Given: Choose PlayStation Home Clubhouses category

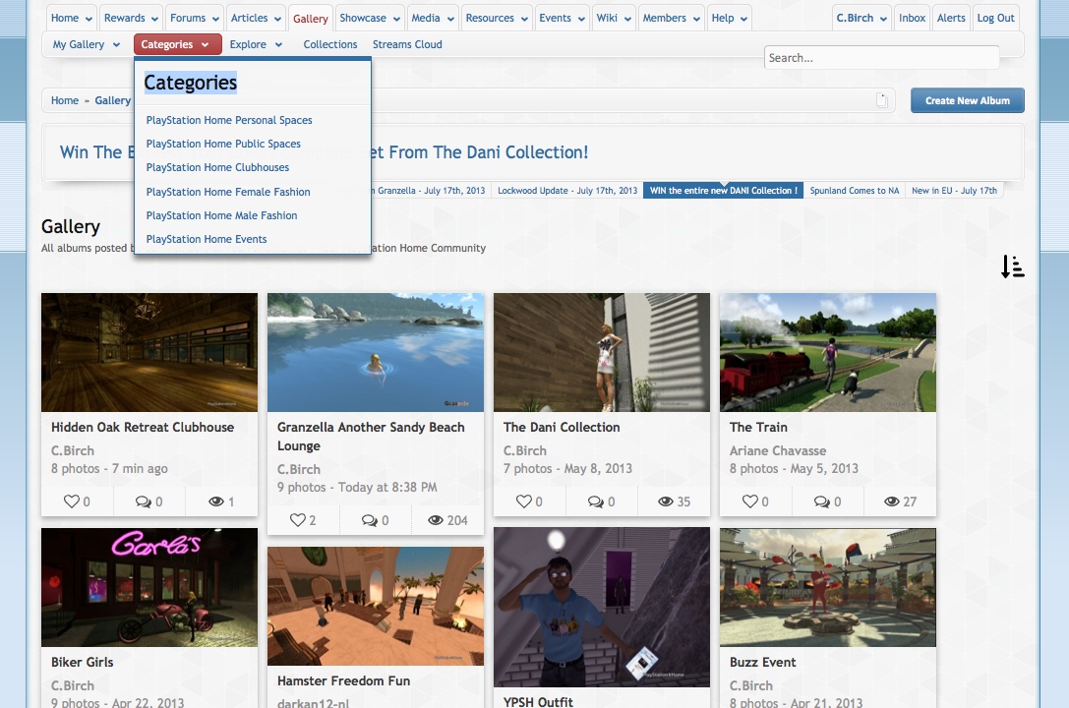Looking at the screenshot, I should 217,167.
